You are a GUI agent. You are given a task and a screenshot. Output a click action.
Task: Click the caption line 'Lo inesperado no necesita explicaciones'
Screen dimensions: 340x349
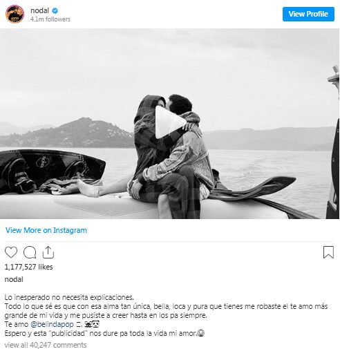(69, 297)
